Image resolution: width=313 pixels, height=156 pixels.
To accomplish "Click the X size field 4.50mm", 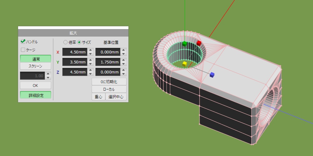I will (x=75, y=52).
